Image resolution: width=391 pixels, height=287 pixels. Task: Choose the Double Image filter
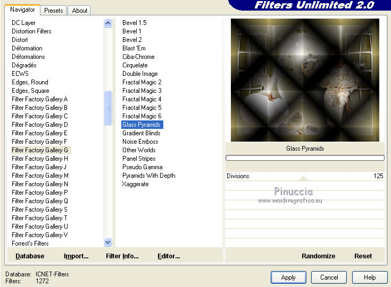click(x=140, y=73)
